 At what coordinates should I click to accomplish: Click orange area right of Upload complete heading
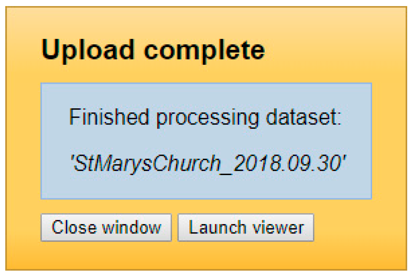coord(332,50)
